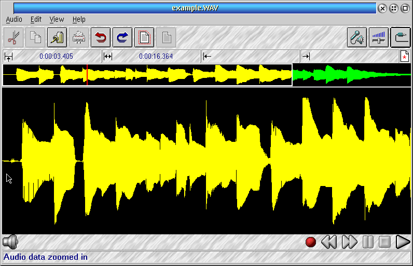Stop playback with the square button
The image size is (413, 266).
tap(384, 242)
